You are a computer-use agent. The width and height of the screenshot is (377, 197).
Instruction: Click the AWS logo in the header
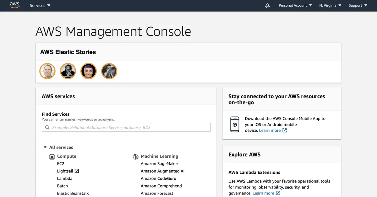point(15,5)
